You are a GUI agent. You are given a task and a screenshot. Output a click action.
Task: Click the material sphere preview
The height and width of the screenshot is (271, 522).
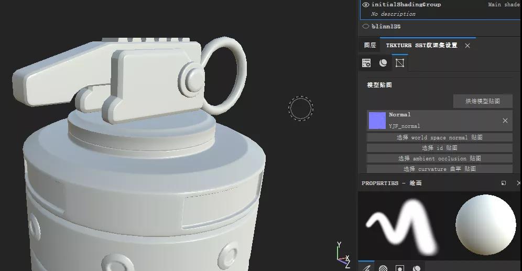[x=486, y=225]
